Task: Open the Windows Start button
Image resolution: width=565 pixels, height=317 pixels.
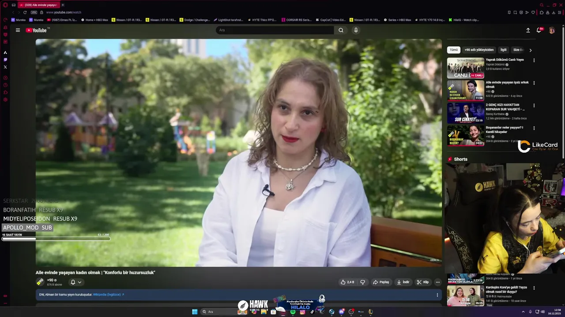Action: pos(195,312)
